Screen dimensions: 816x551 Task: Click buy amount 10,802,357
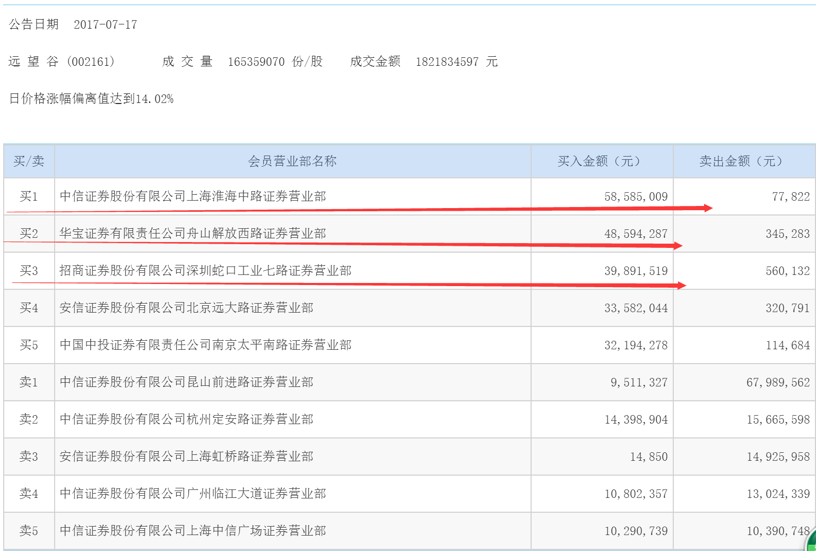(x=636, y=494)
